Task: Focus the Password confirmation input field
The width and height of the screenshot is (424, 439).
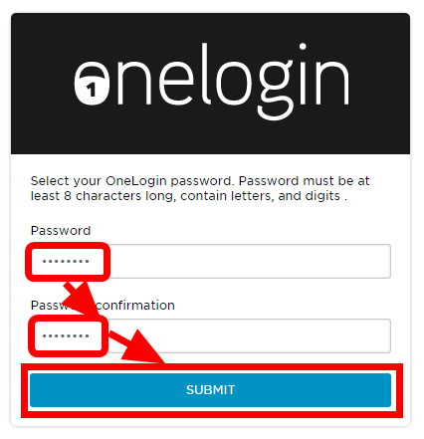Action: point(211,336)
